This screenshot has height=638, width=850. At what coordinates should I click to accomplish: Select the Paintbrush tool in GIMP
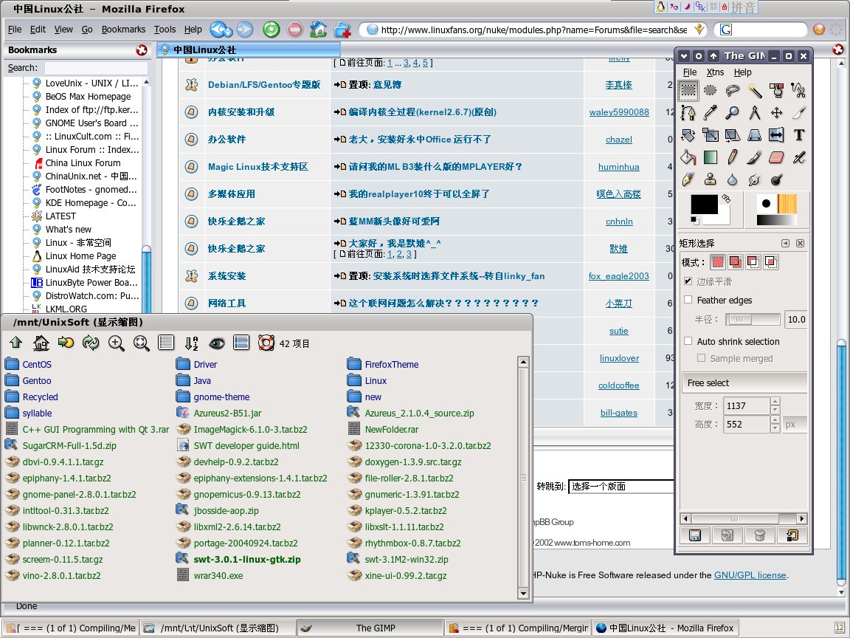(x=755, y=157)
